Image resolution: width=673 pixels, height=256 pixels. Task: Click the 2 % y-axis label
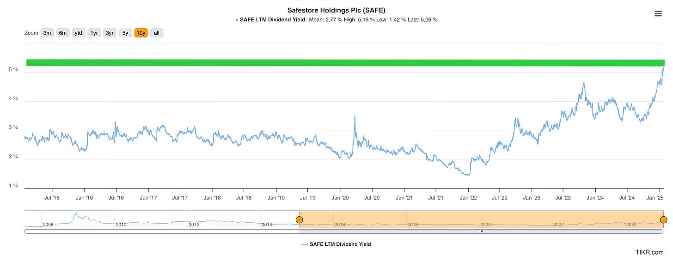point(13,157)
